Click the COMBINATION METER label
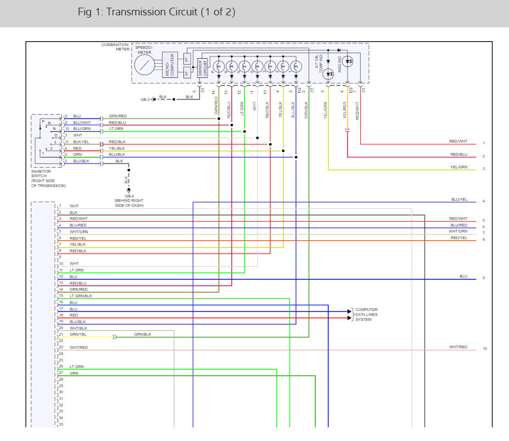This screenshot has height=441, width=509. [115, 47]
